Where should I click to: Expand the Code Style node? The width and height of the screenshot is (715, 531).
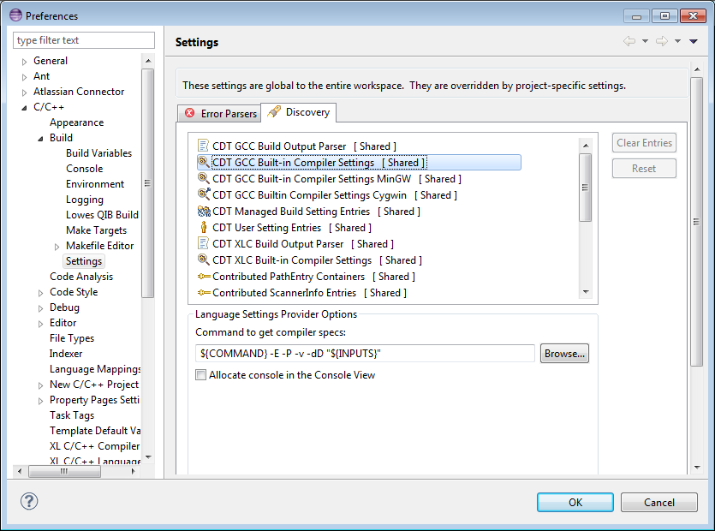40,293
